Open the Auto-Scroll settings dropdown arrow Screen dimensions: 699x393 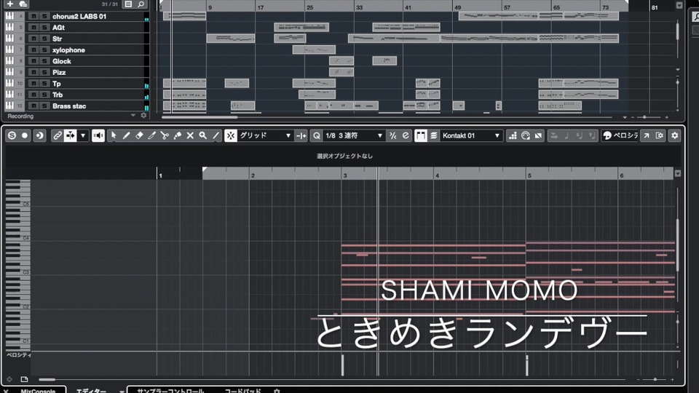pyautogui.click(x=83, y=135)
